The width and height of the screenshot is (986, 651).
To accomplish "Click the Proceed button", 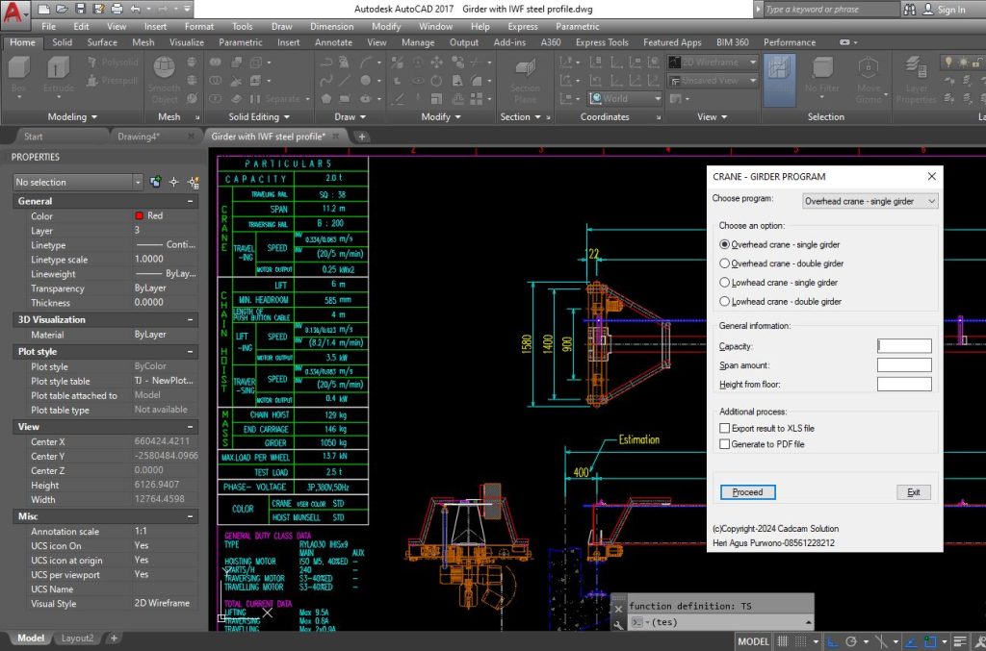I will point(747,492).
